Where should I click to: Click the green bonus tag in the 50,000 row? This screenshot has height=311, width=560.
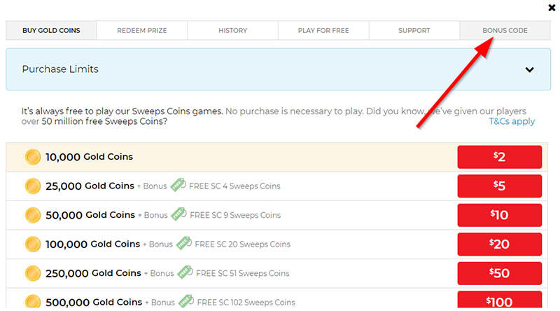(178, 215)
